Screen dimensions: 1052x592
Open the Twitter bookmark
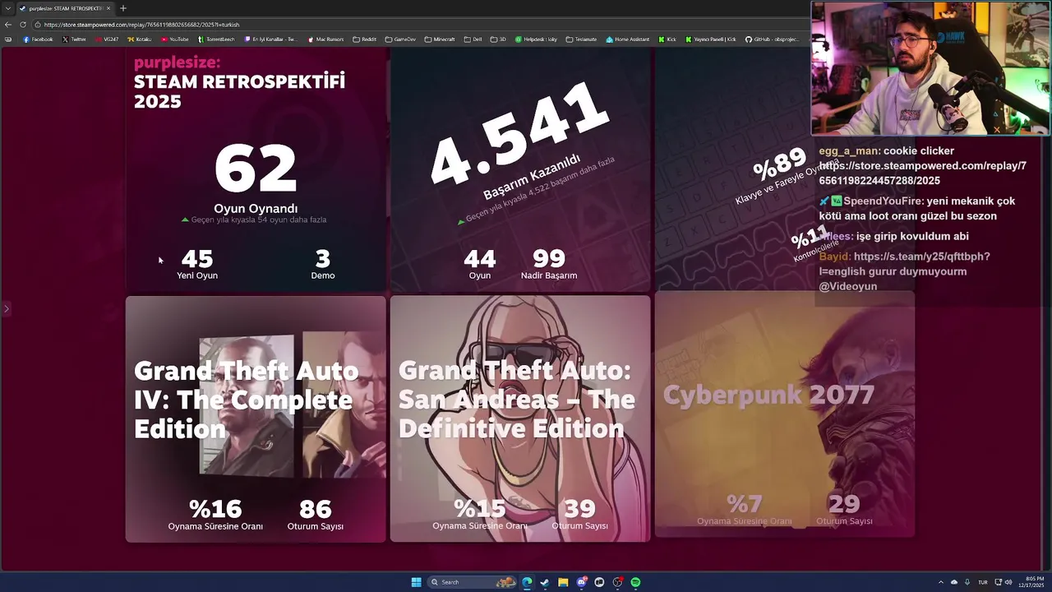(74, 39)
